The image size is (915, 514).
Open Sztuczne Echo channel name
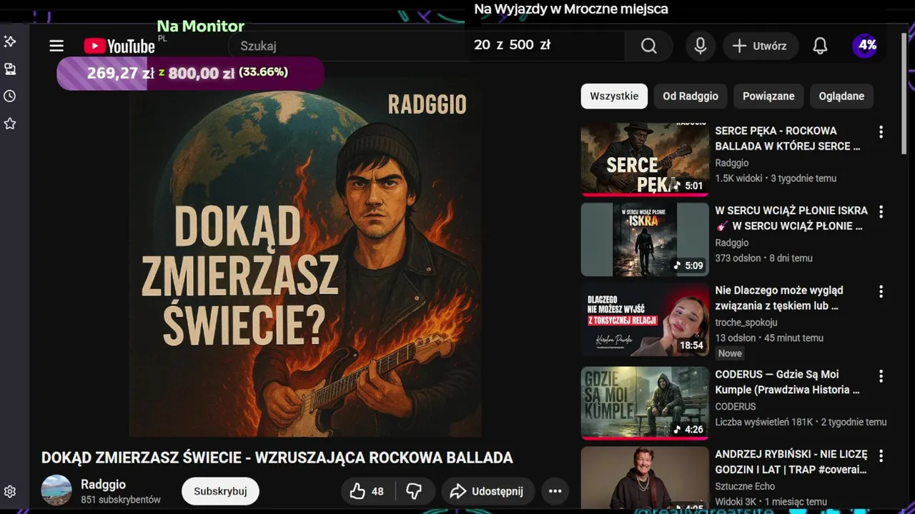click(x=745, y=486)
